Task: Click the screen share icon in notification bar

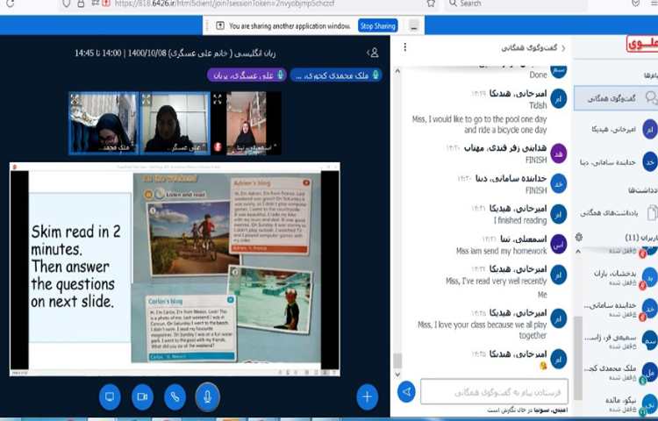Action: pos(220,26)
